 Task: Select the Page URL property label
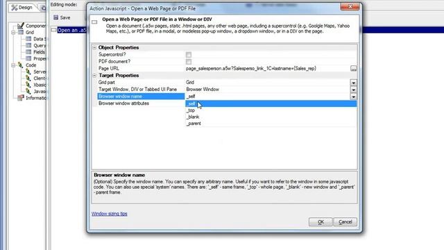click(x=109, y=68)
